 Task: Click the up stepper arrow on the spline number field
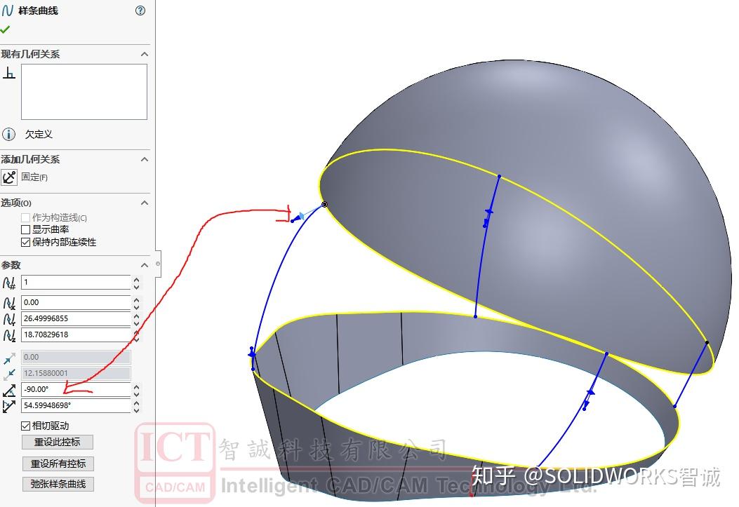[138, 279]
